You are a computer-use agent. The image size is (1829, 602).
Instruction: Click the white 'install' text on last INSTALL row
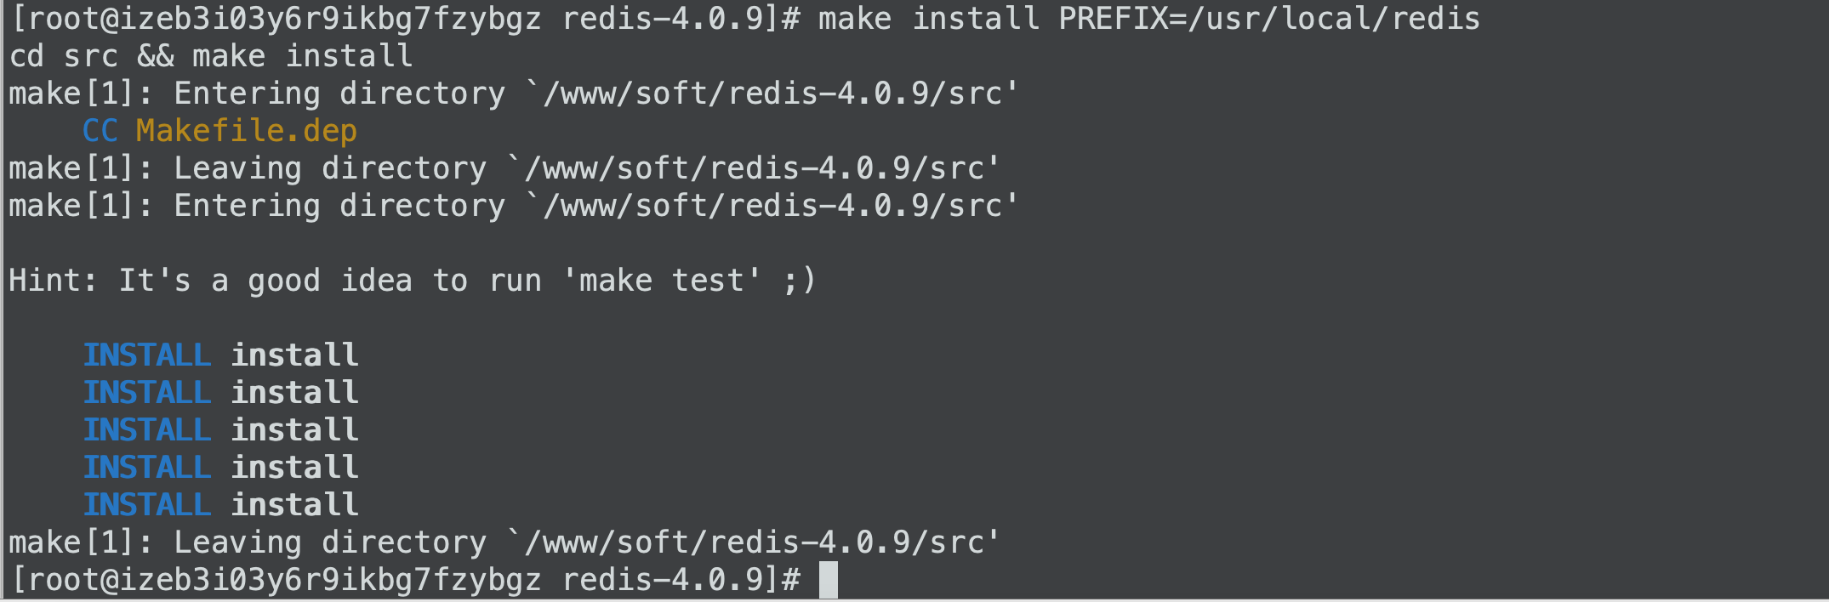point(295,505)
